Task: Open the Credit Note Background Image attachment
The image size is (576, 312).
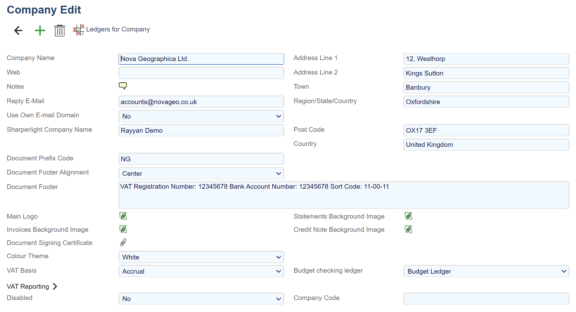Action: pyautogui.click(x=409, y=229)
